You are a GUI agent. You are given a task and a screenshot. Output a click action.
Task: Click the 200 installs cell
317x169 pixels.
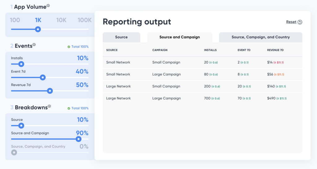212,86
